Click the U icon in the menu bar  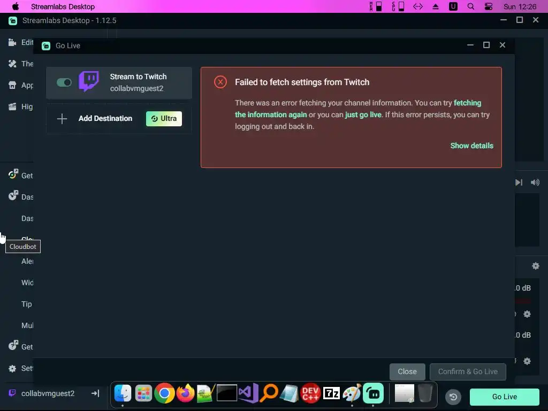pos(453,6)
